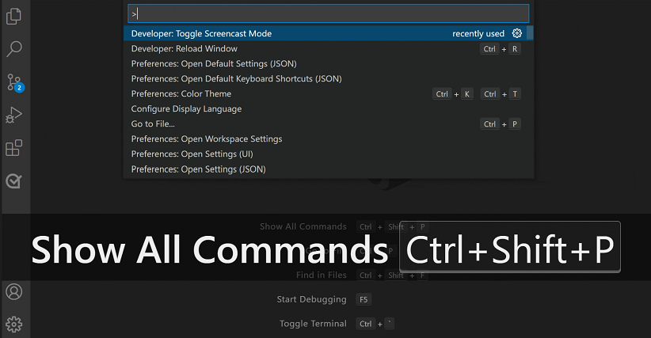The height and width of the screenshot is (338, 651).
Task: Select the Go to File... command
Action: [x=153, y=123]
